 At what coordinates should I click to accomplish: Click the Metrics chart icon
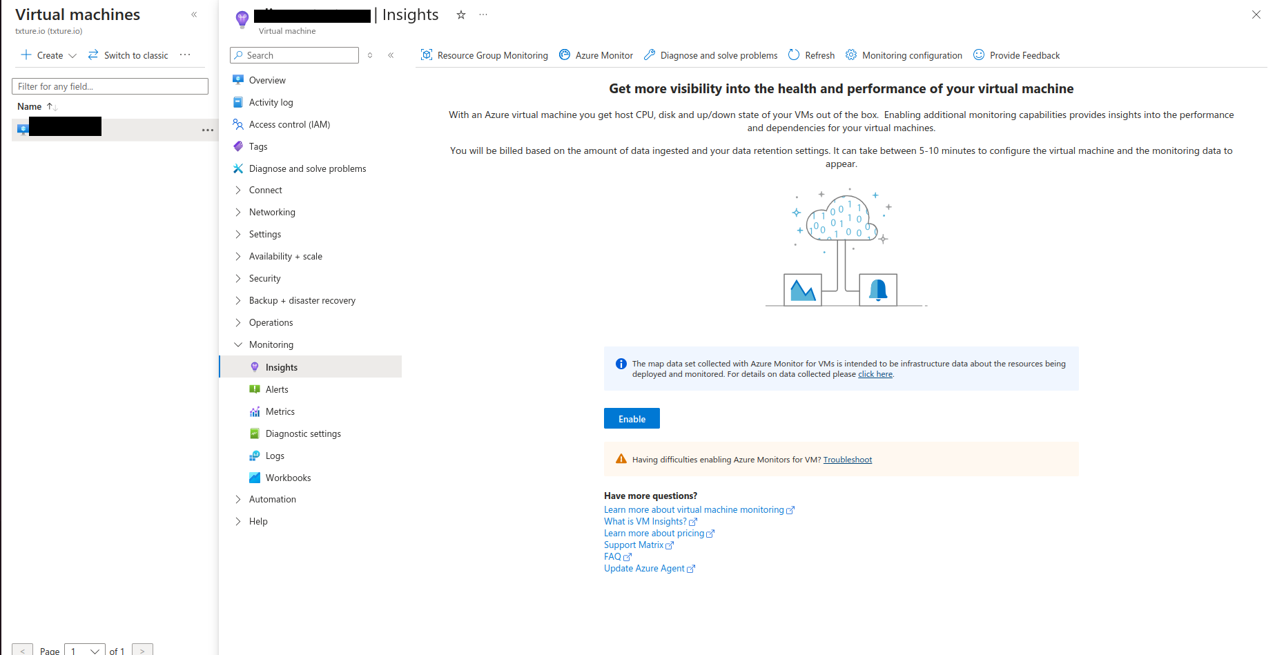pyautogui.click(x=255, y=411)
